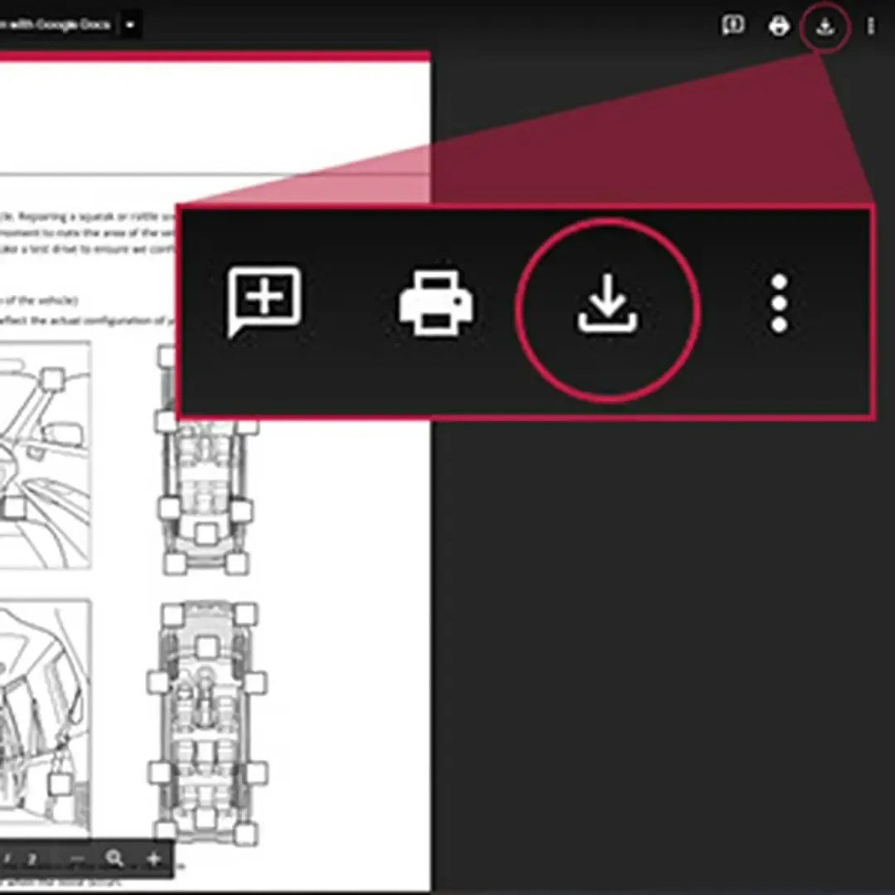Viewport: 895px width, 895px height.
Task: Click the magnifier icon in the zoom bar
Action: pyautogui.click(x=115, y=859)
